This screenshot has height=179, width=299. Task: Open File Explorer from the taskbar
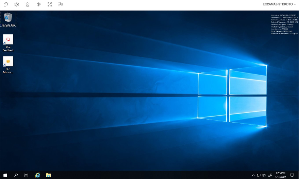(48, 175)
